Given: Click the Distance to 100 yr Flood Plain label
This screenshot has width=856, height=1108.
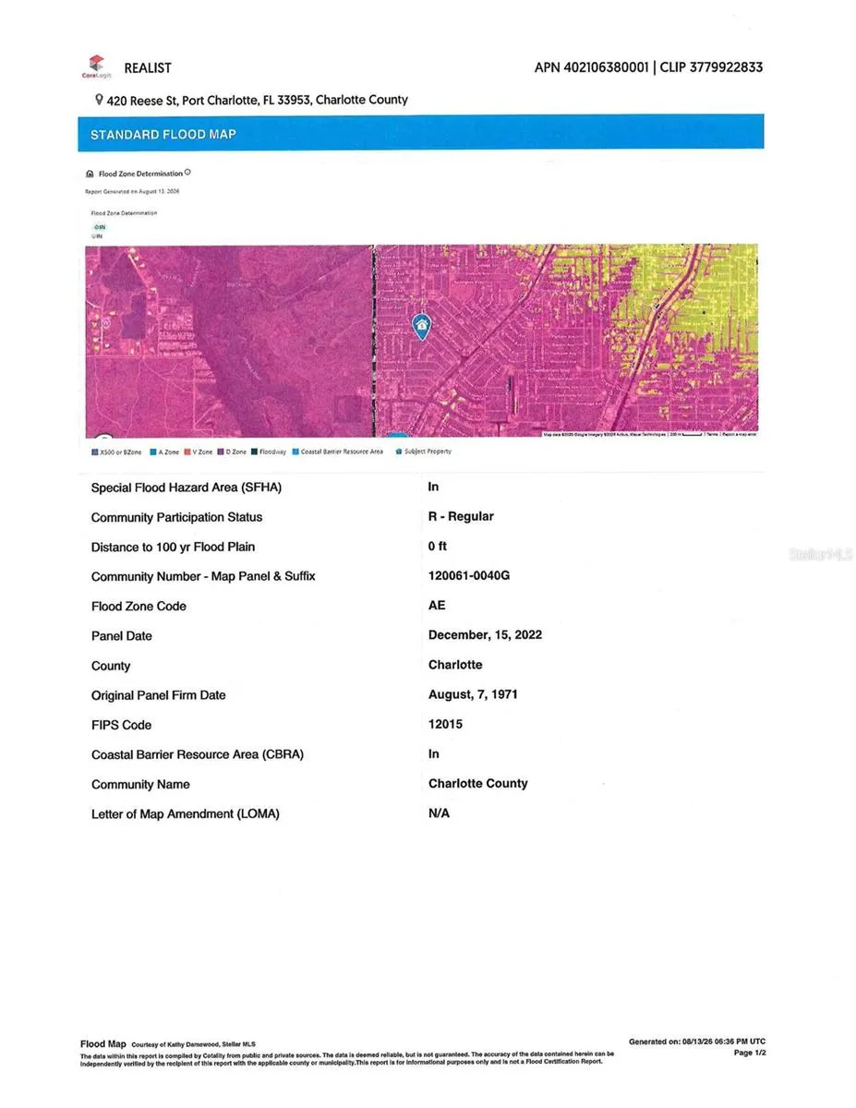Looking at the screenshot, I should pos(174,547).
